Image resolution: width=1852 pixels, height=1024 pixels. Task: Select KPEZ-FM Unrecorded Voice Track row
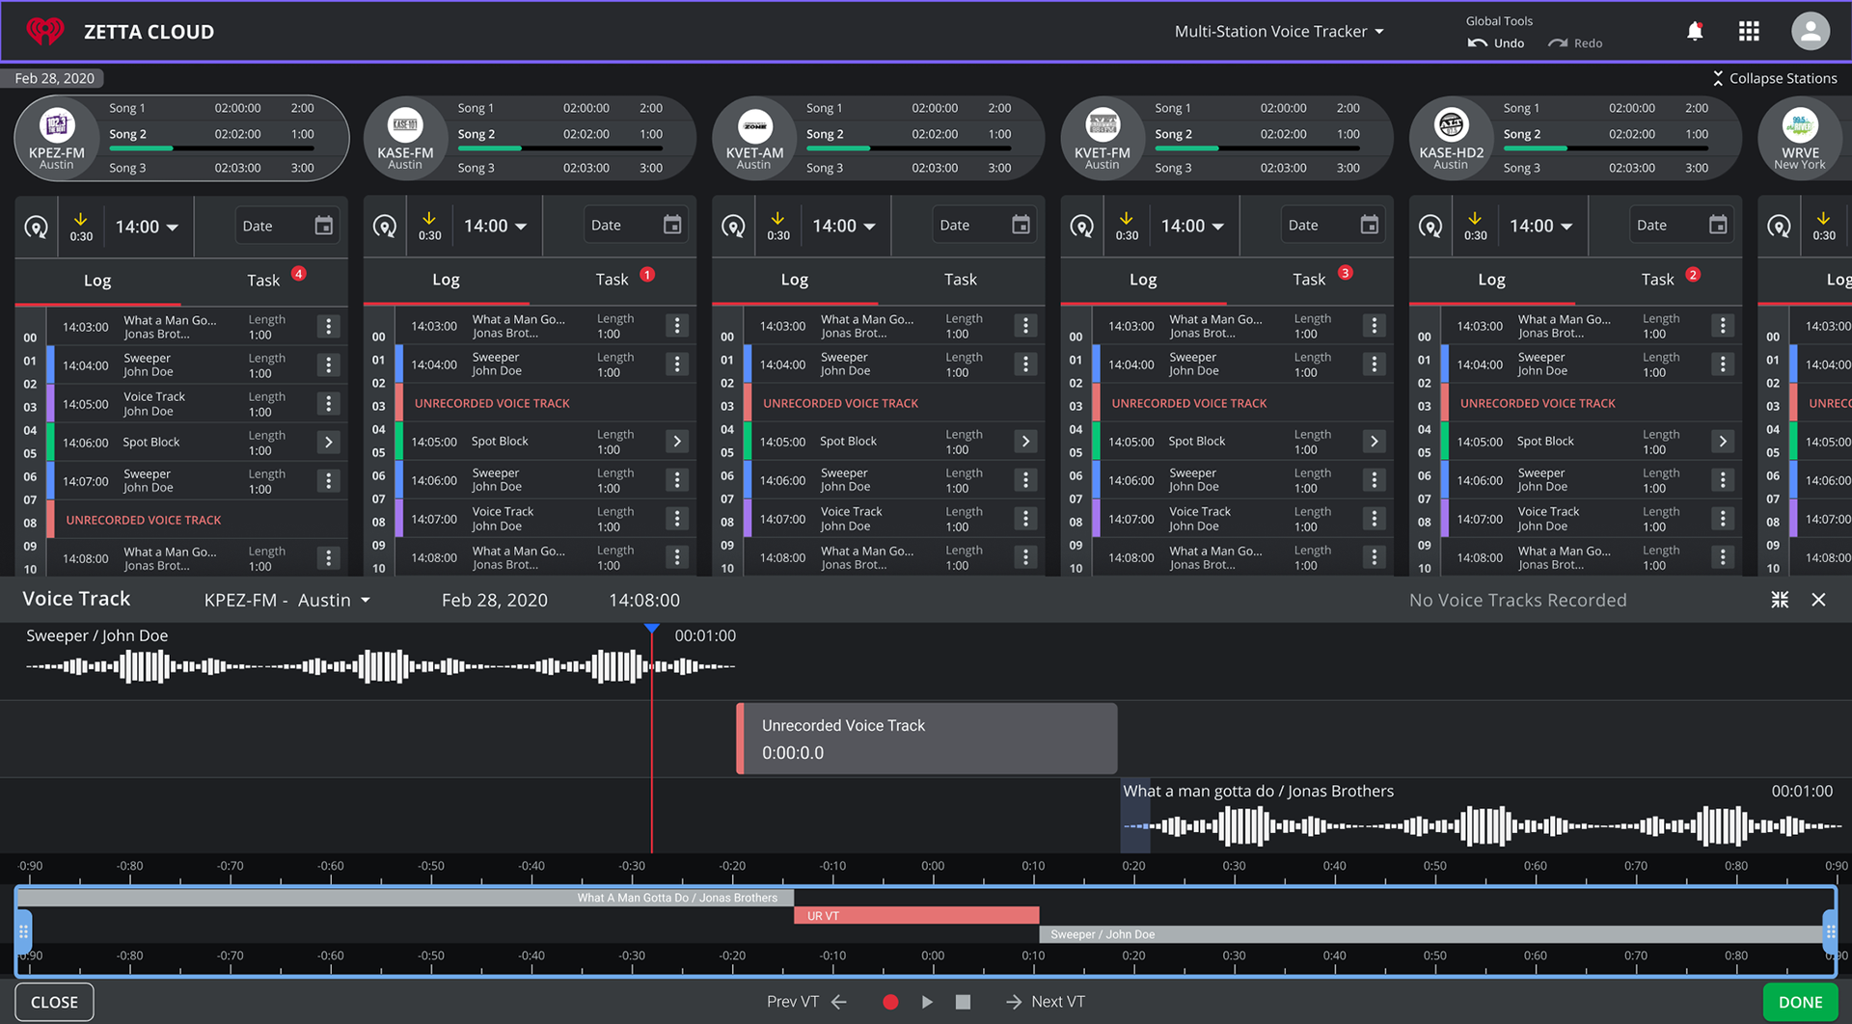click(x=197, y=520)
